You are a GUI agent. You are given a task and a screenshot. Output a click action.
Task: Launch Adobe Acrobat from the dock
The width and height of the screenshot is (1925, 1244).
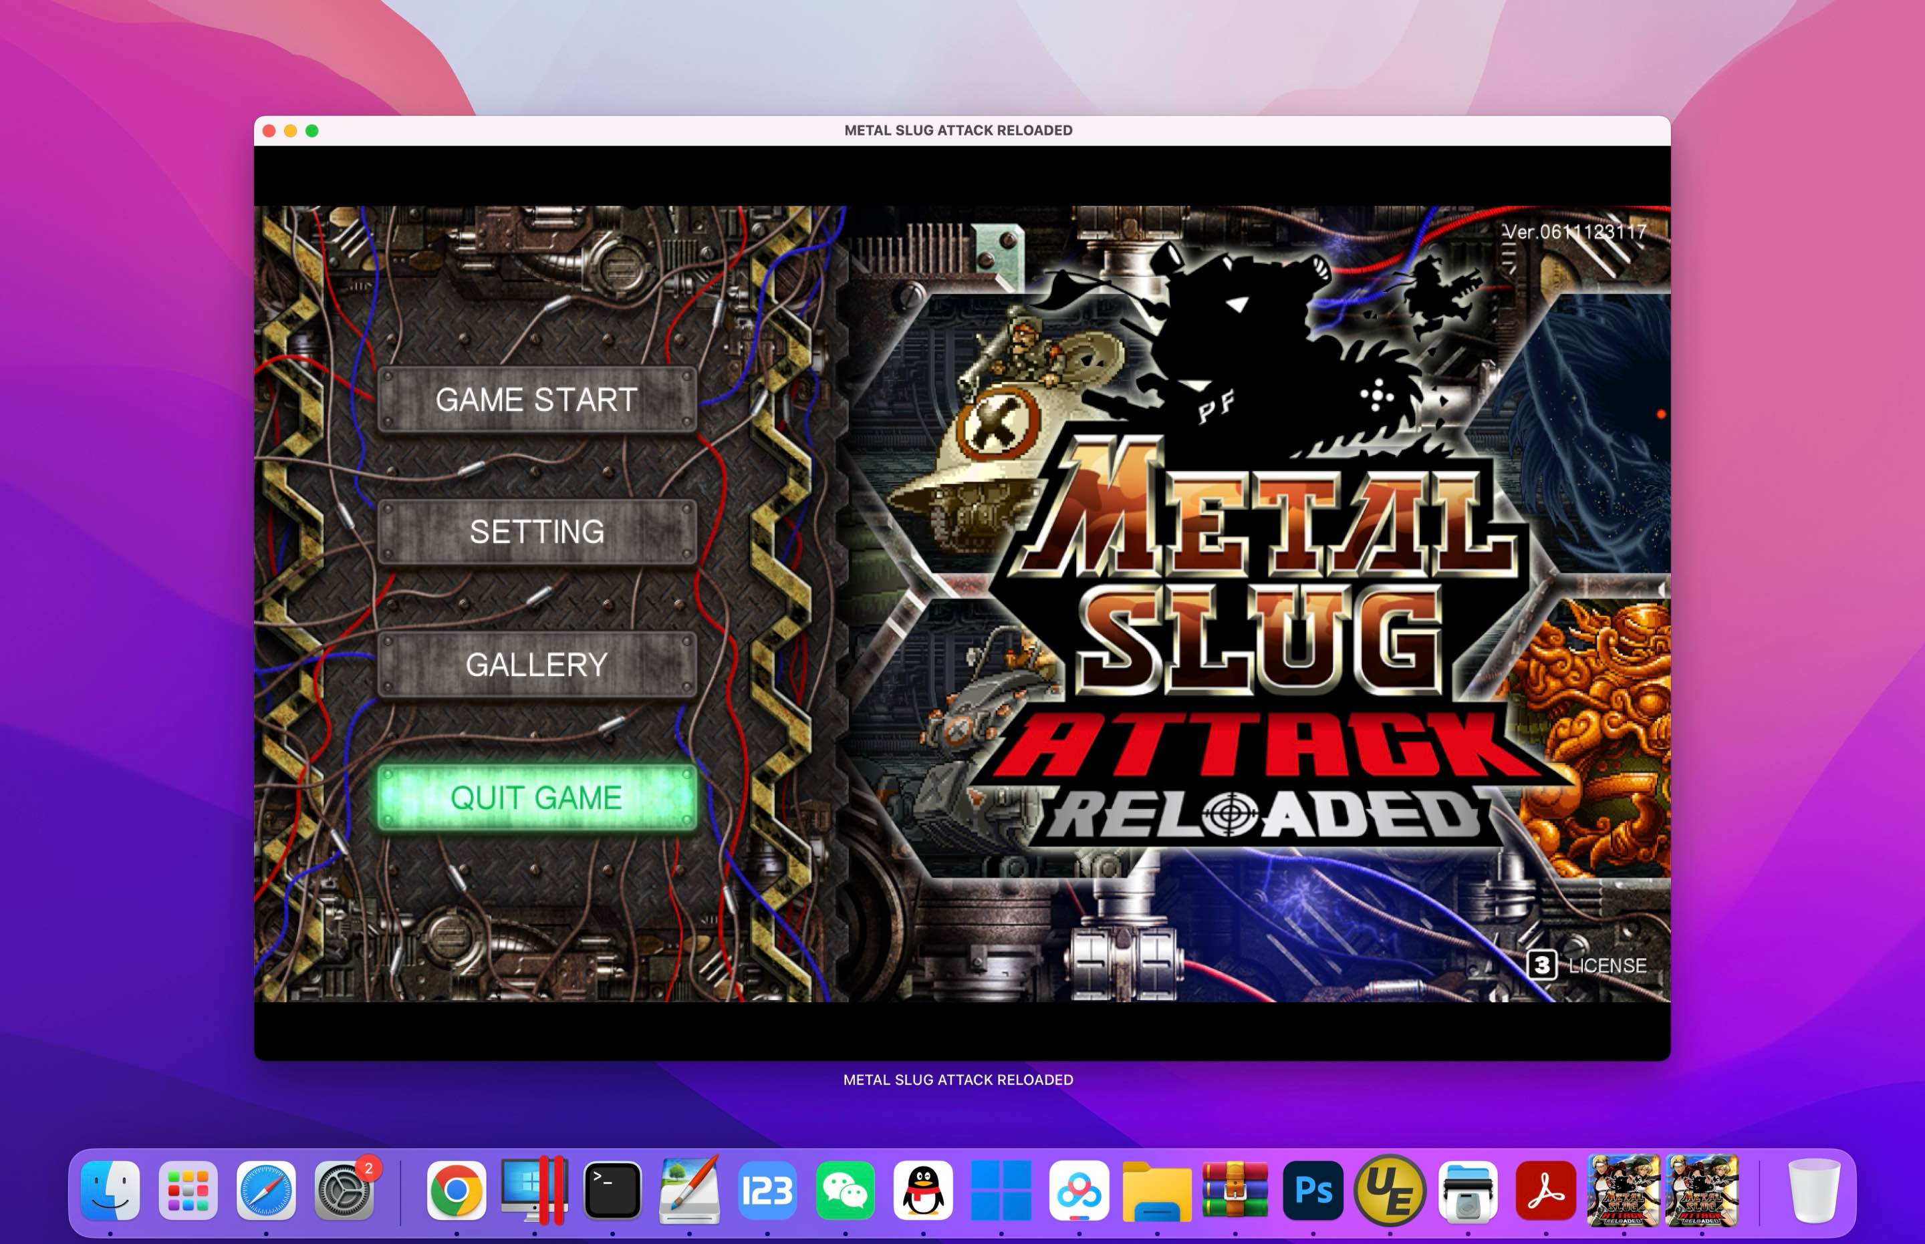(x=1546, y=1191)
